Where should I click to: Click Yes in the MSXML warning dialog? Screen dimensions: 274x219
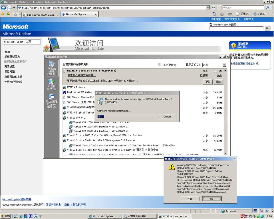190,199
